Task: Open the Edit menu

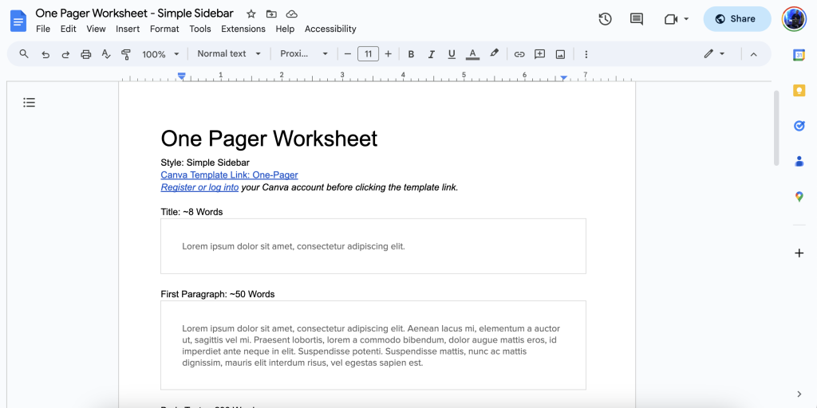Action: 69,29
